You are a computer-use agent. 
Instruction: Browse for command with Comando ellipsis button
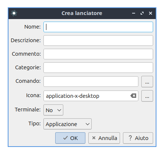click(147, 81)
